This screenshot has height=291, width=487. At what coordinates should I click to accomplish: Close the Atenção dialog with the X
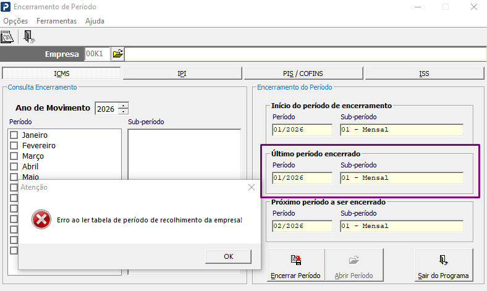pyautogui.click(x=252, y=187)
